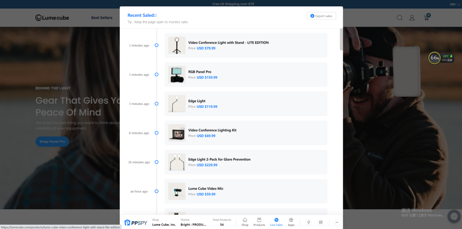
Task: Click the Recent Saled heading
Action: coord(142,15)
